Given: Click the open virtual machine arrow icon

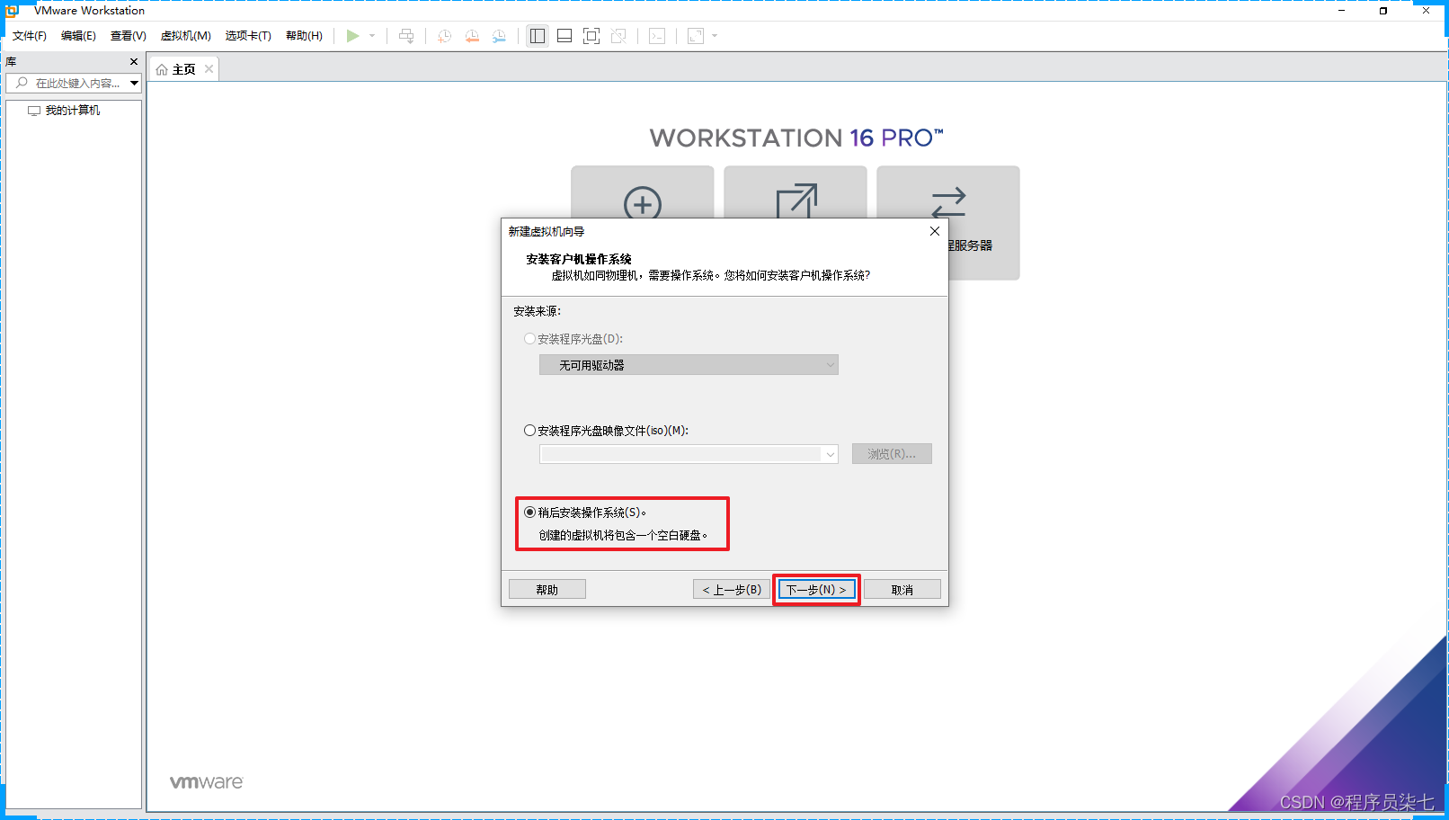Looking at the screenshot, I should 796,201.
